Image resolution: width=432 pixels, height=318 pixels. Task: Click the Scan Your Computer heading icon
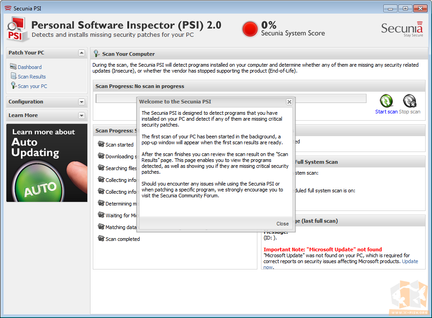pos(96,54)
